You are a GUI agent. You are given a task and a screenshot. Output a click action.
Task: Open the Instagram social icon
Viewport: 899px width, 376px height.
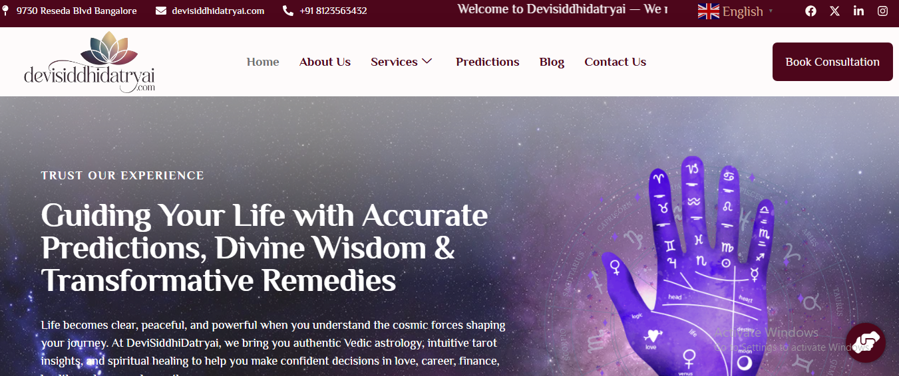(882, 11)
